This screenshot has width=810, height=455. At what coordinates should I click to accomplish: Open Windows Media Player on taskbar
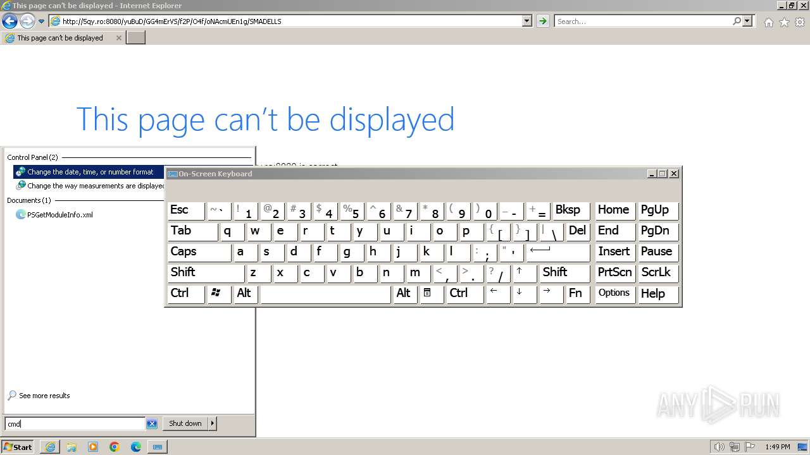93,447
